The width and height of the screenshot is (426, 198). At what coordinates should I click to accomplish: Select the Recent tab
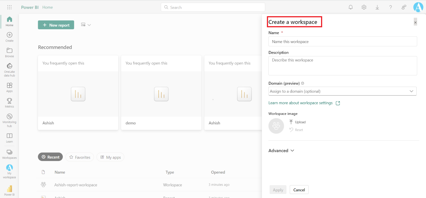[x=50, y=157]
